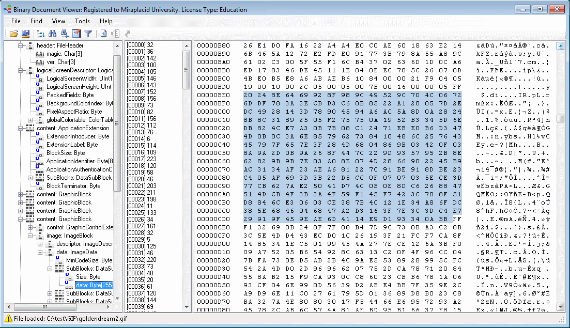Click the Find Next binoculars-arrow icon
This screenshot has height=328, width=570.
pyautogui.click(x=65, y=34)
